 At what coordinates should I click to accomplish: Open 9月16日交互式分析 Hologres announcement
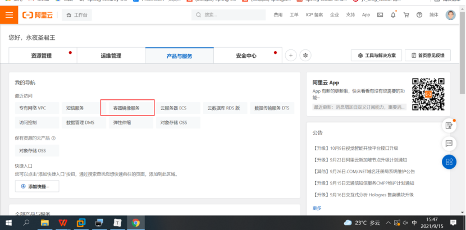[x=363, y=195]
